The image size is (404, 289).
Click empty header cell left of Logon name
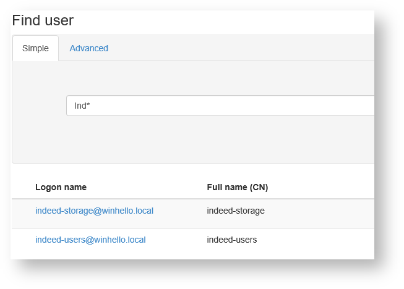[23, 187]
